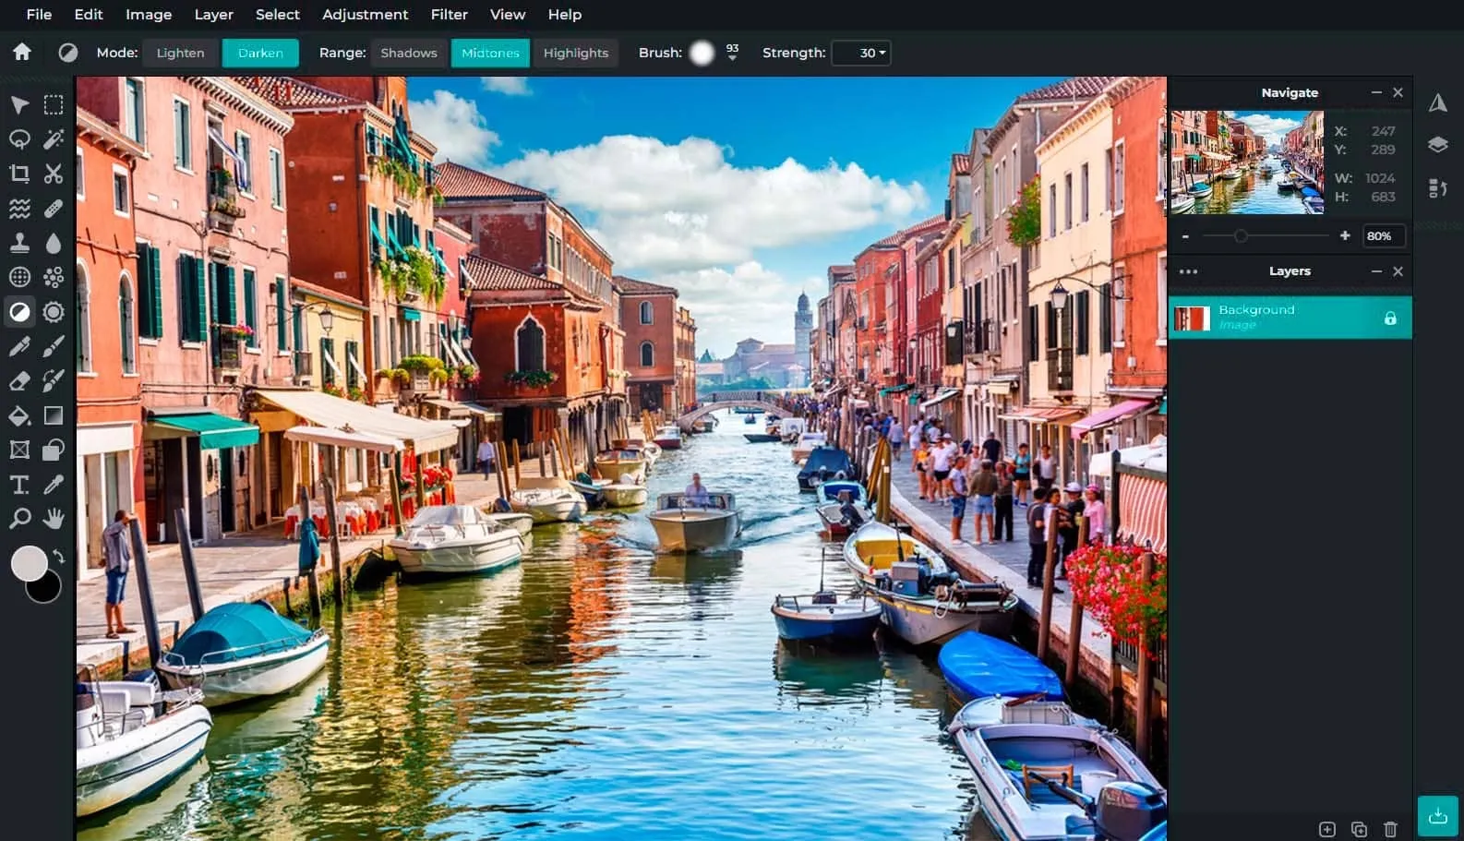Viewport: 1464px width, 841px height.
Task: Open the Filter menu
Action: (x=449, y=15)
